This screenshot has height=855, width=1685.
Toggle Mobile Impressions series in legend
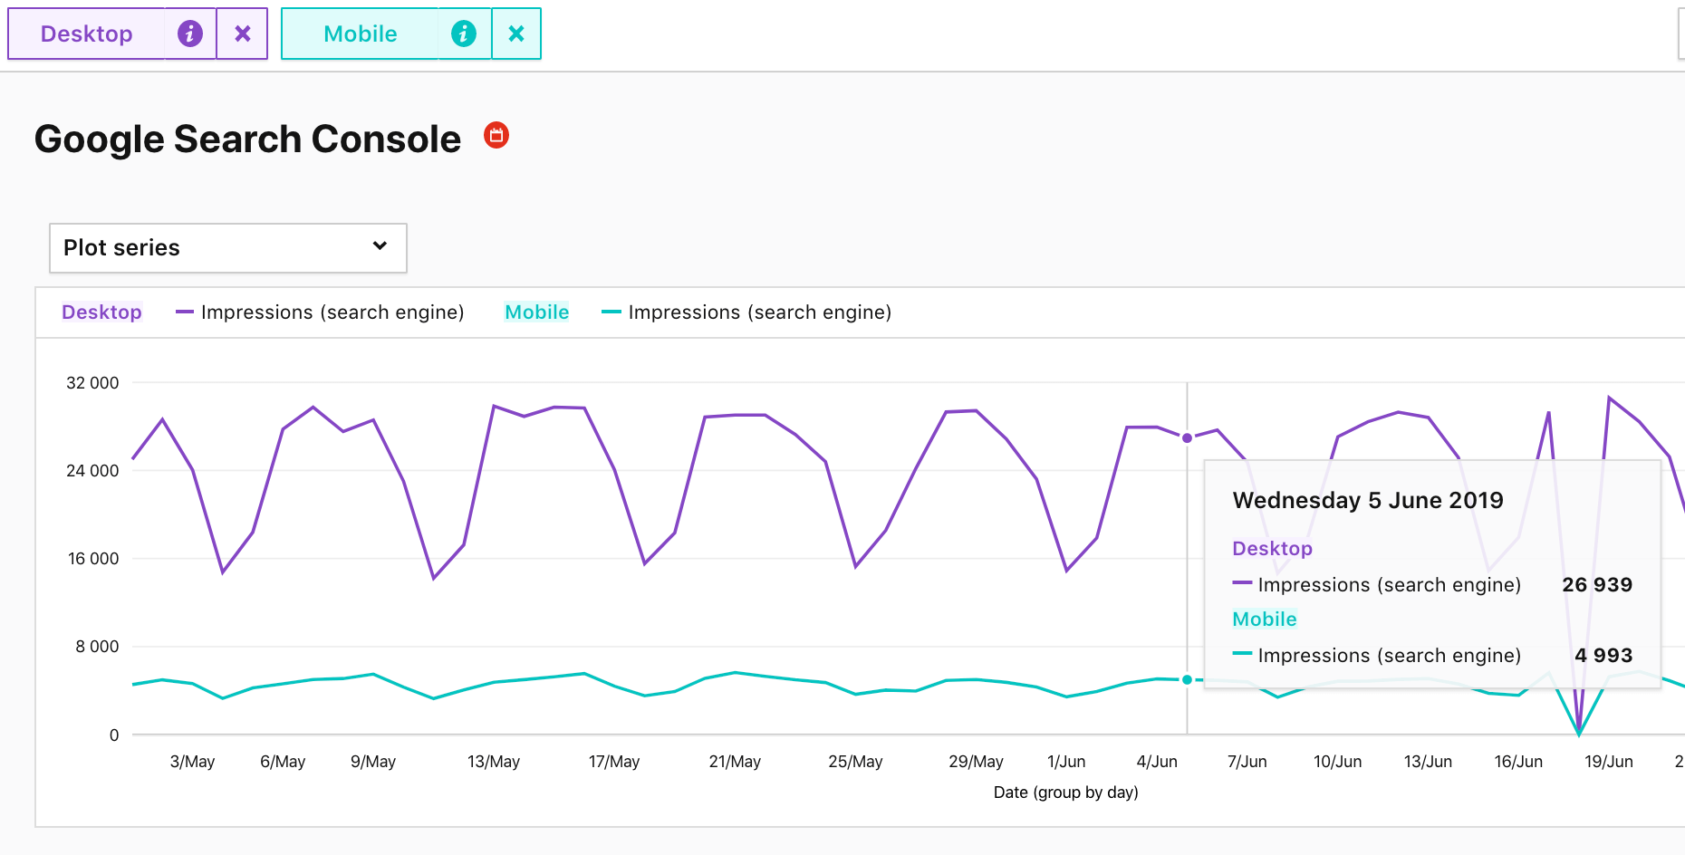[x=759, y=312]
